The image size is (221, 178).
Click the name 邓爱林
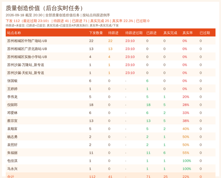[12, 113]
